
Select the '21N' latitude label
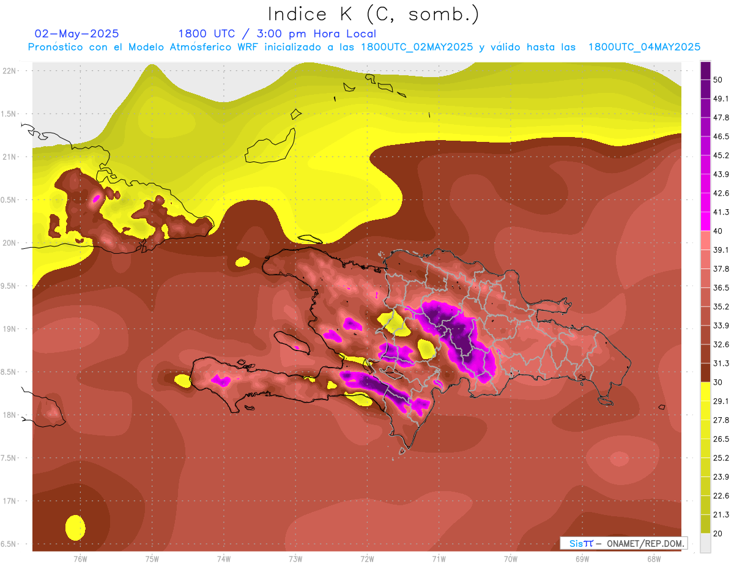pyautogui.click(x=10, y=157)
